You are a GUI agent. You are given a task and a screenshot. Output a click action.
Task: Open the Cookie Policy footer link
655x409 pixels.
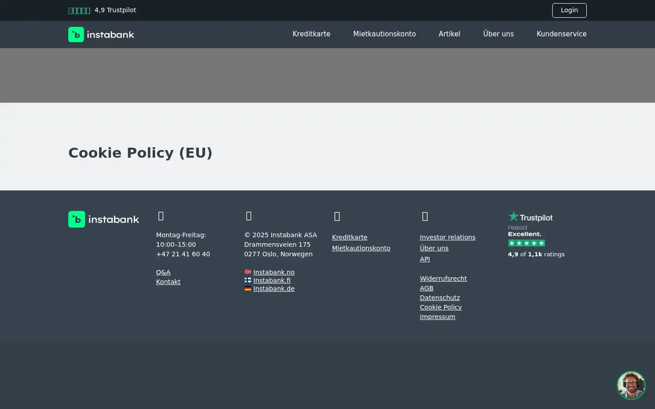(441, 307)
